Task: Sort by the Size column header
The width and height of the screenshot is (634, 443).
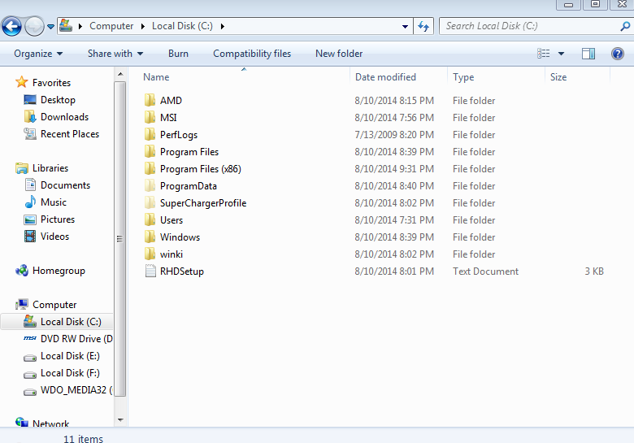Action: [558, 76]
